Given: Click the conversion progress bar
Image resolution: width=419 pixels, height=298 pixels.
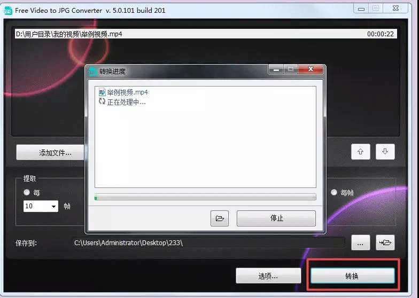Looking at the screenshot, I should (x=205, y=197).
